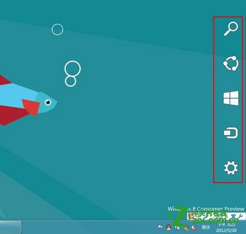
Task: Select the taskbar button at far left
Action: (x=10, y=227)
